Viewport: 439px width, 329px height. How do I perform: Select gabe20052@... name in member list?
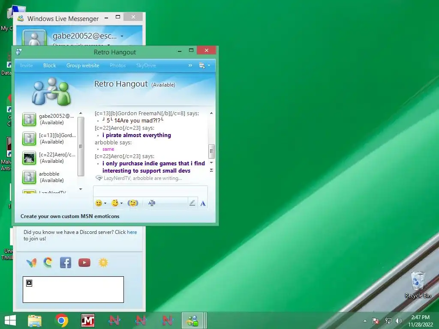click(x=57, y=116)
